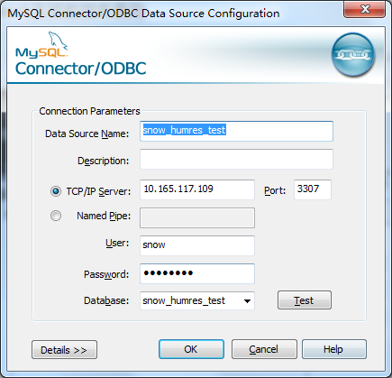Viewport: 392px width, 378px height.
Task: Click the Database label
Action: click(106, 300)
